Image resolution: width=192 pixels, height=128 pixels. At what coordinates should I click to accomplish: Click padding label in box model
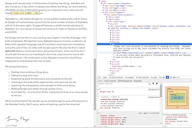(173, 95)
